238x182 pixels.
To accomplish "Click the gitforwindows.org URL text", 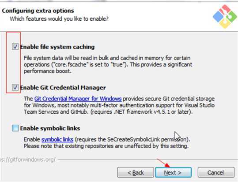I will point(28,160).
